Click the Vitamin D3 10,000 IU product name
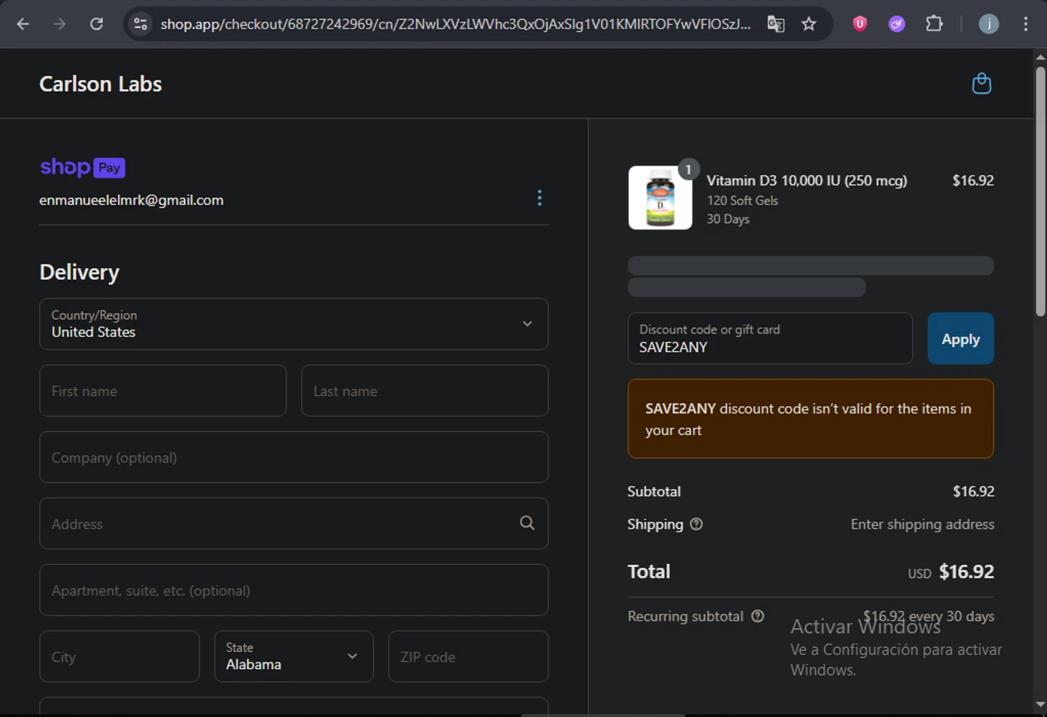 (807, 181)
